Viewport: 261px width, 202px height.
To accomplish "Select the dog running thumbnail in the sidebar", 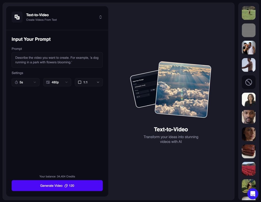I will [249, 13].
